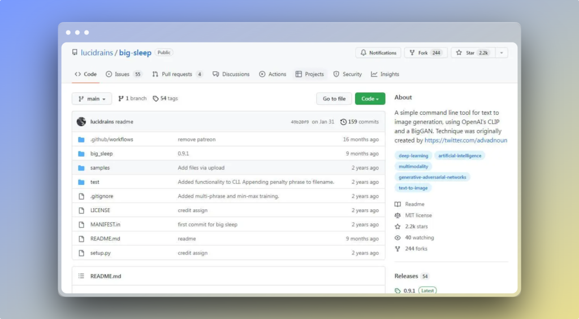Viewport: 579px width, 319px height.
Task: Toggle repository Notifications subscription
Action: point(378,53)
